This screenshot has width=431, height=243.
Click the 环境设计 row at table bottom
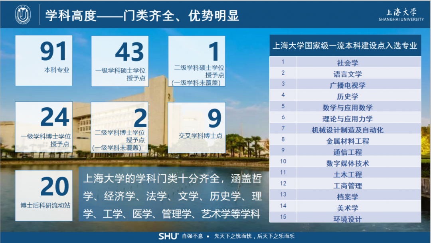[346, 219]
